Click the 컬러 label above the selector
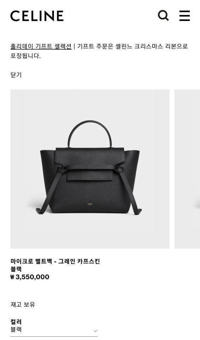The image size is (200, 340). click(x=16, y=322)
